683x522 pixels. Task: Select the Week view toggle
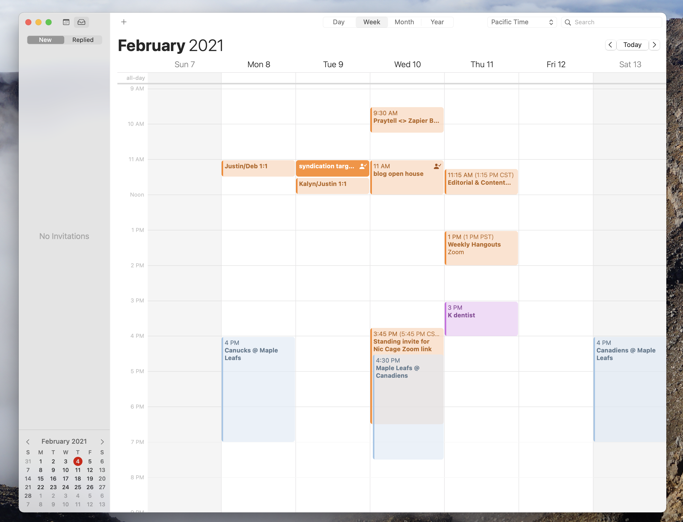point(371,22)
